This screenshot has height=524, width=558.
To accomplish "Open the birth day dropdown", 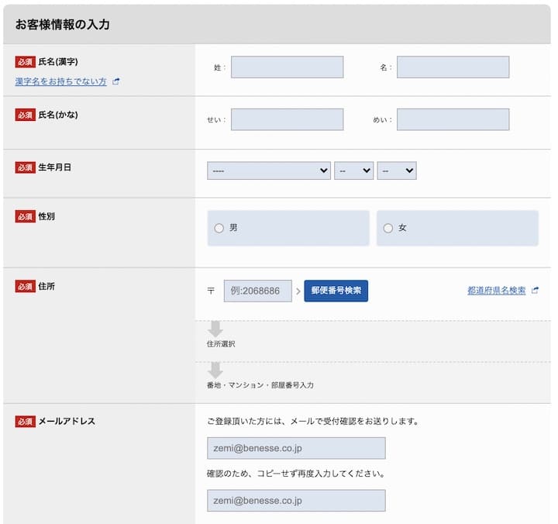I will click(396, 171).
